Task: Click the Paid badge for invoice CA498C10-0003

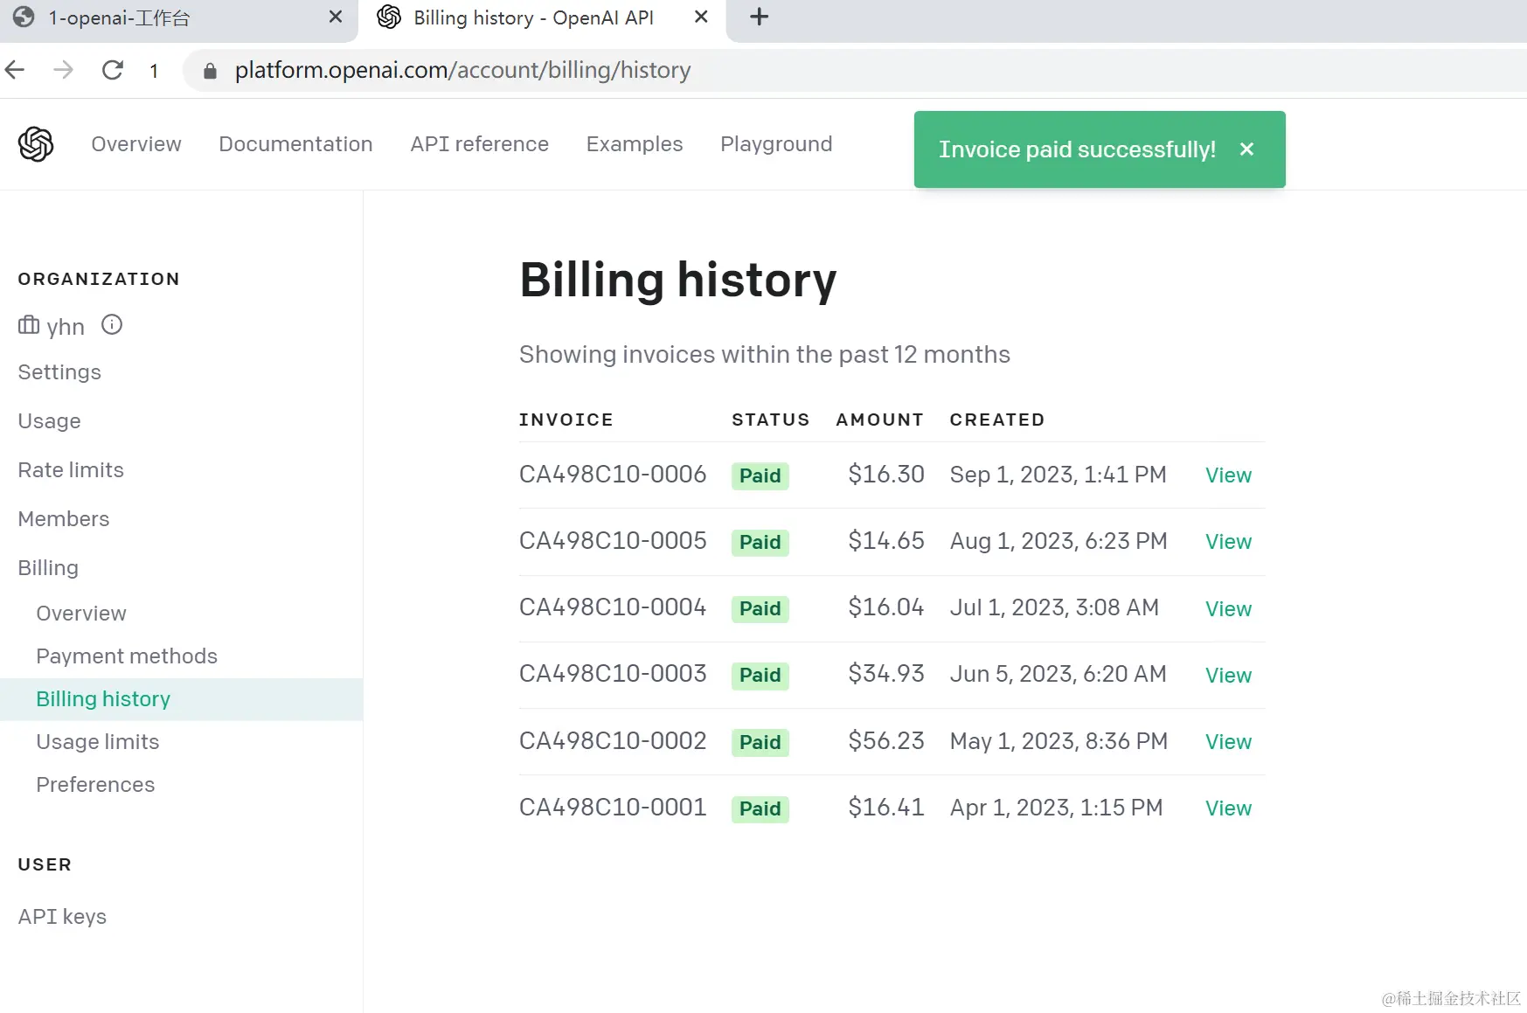Action: click(x=760, y=675)
